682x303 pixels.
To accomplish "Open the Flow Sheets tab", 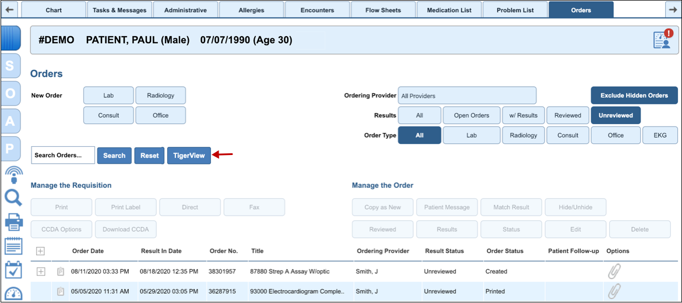I will (383, 9).
